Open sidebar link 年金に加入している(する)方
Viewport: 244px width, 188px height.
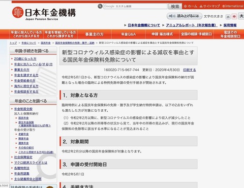click(33, 64)
